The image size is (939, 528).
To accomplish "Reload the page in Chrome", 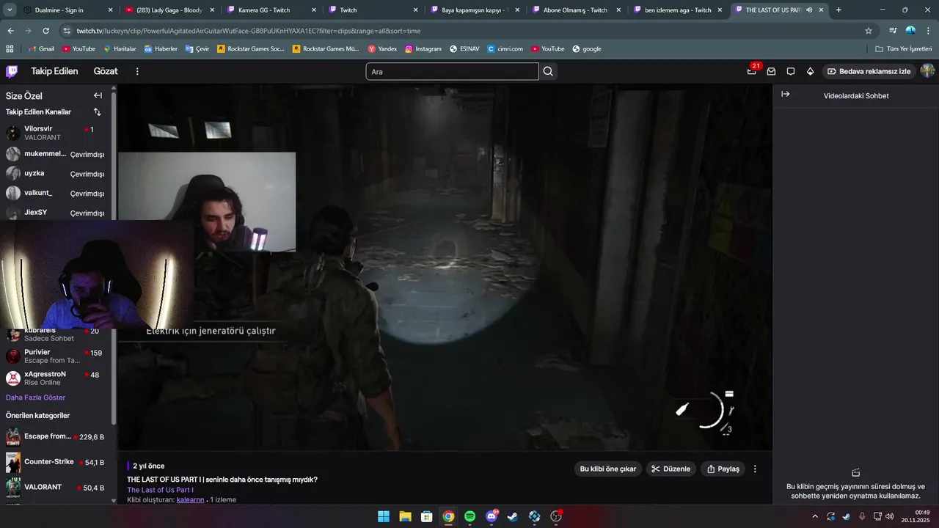I will [45, 31].
